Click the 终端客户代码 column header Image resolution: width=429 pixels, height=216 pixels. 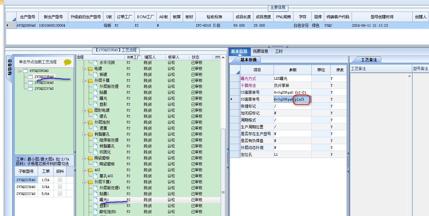[x=338, y=17]
